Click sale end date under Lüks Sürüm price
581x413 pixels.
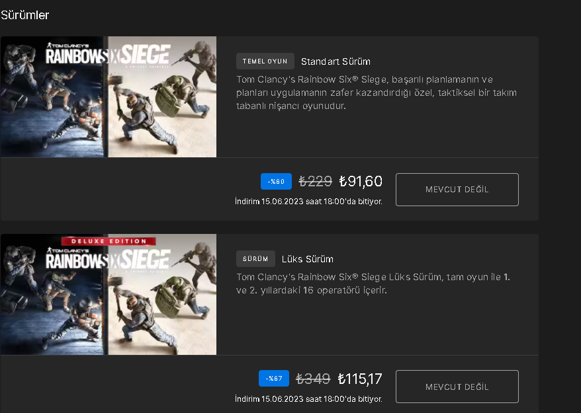click(x=308, y=399)
